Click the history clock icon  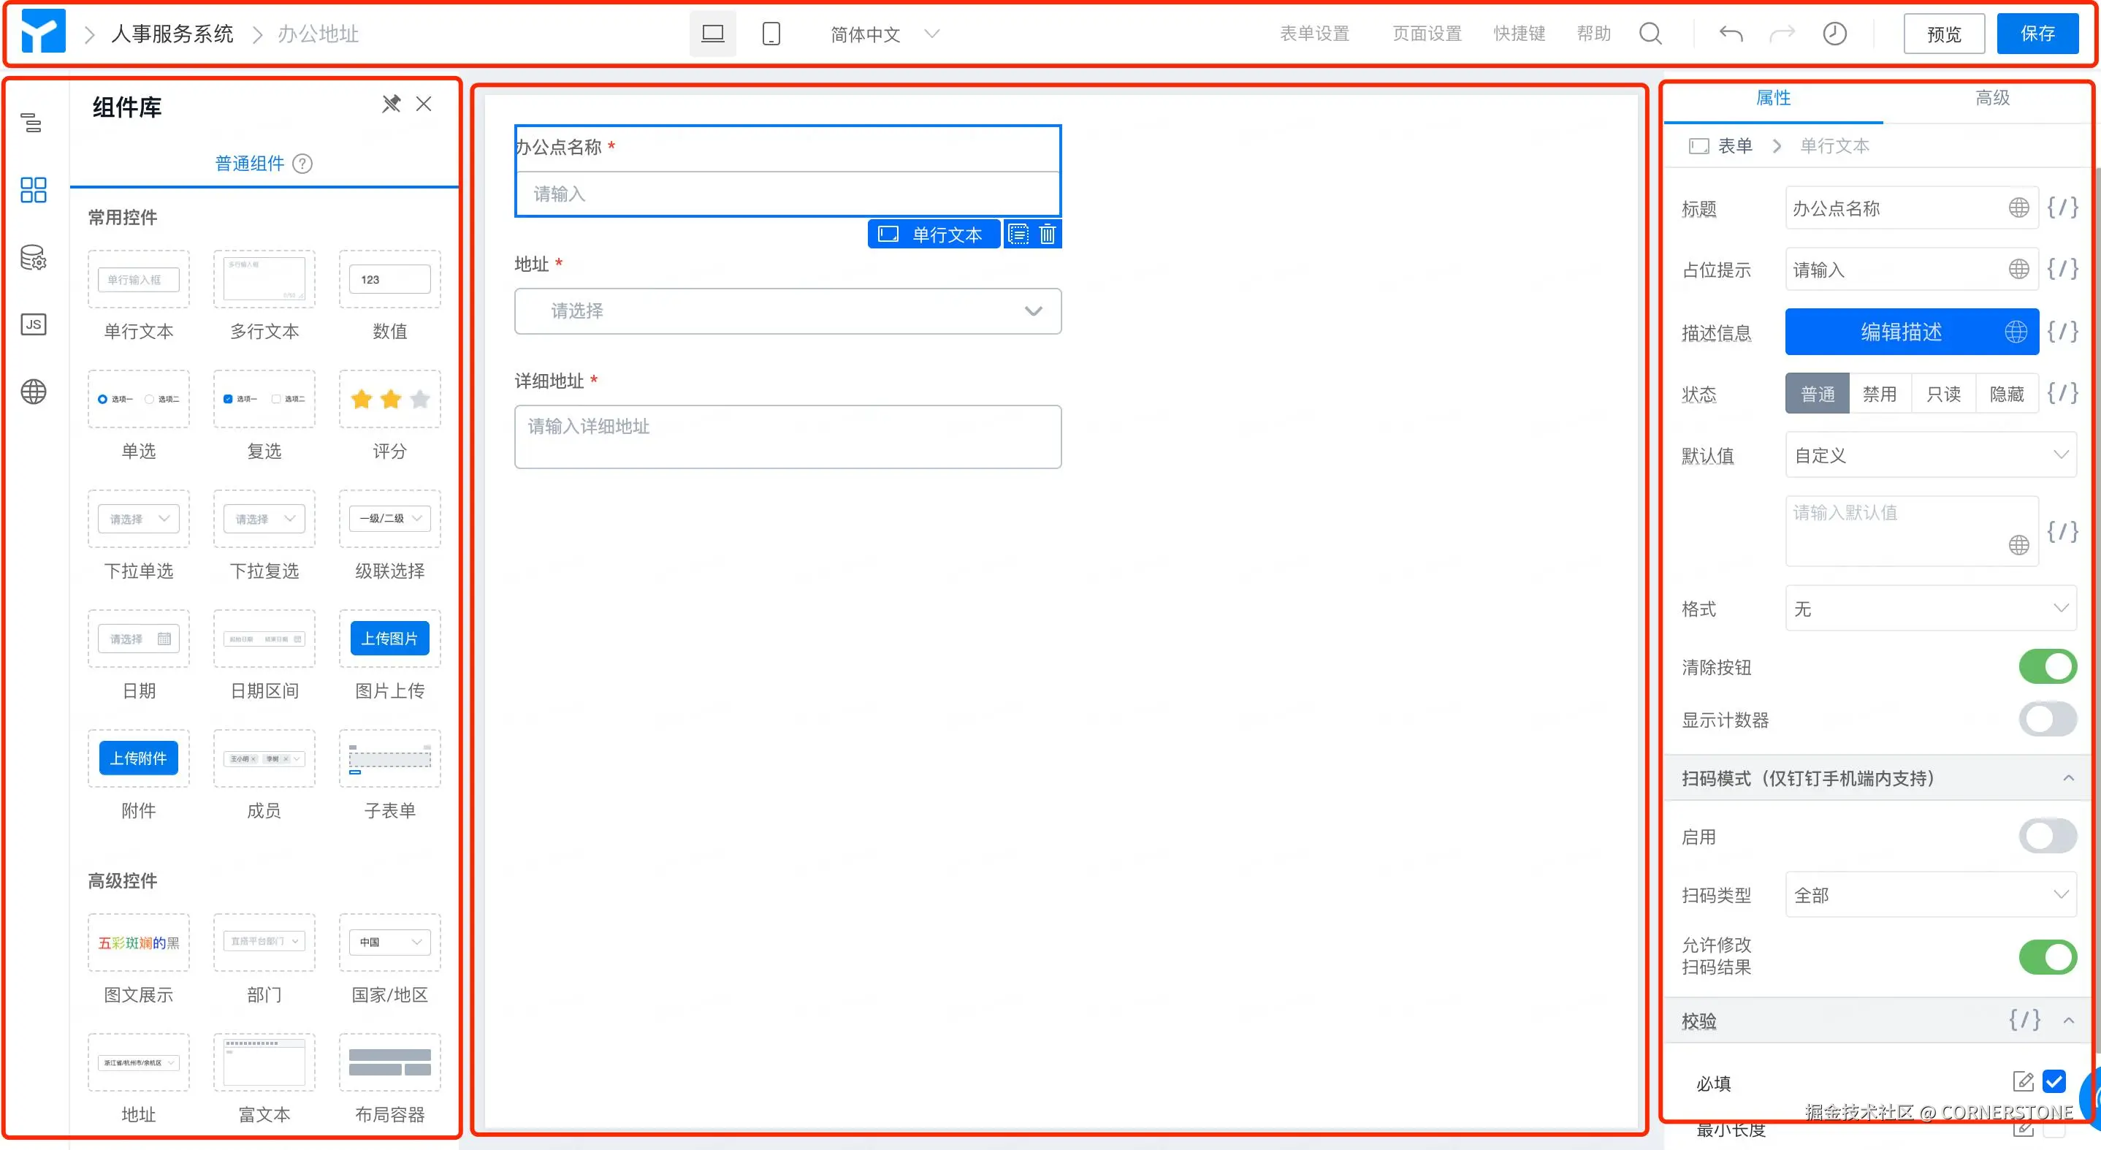1834,34
